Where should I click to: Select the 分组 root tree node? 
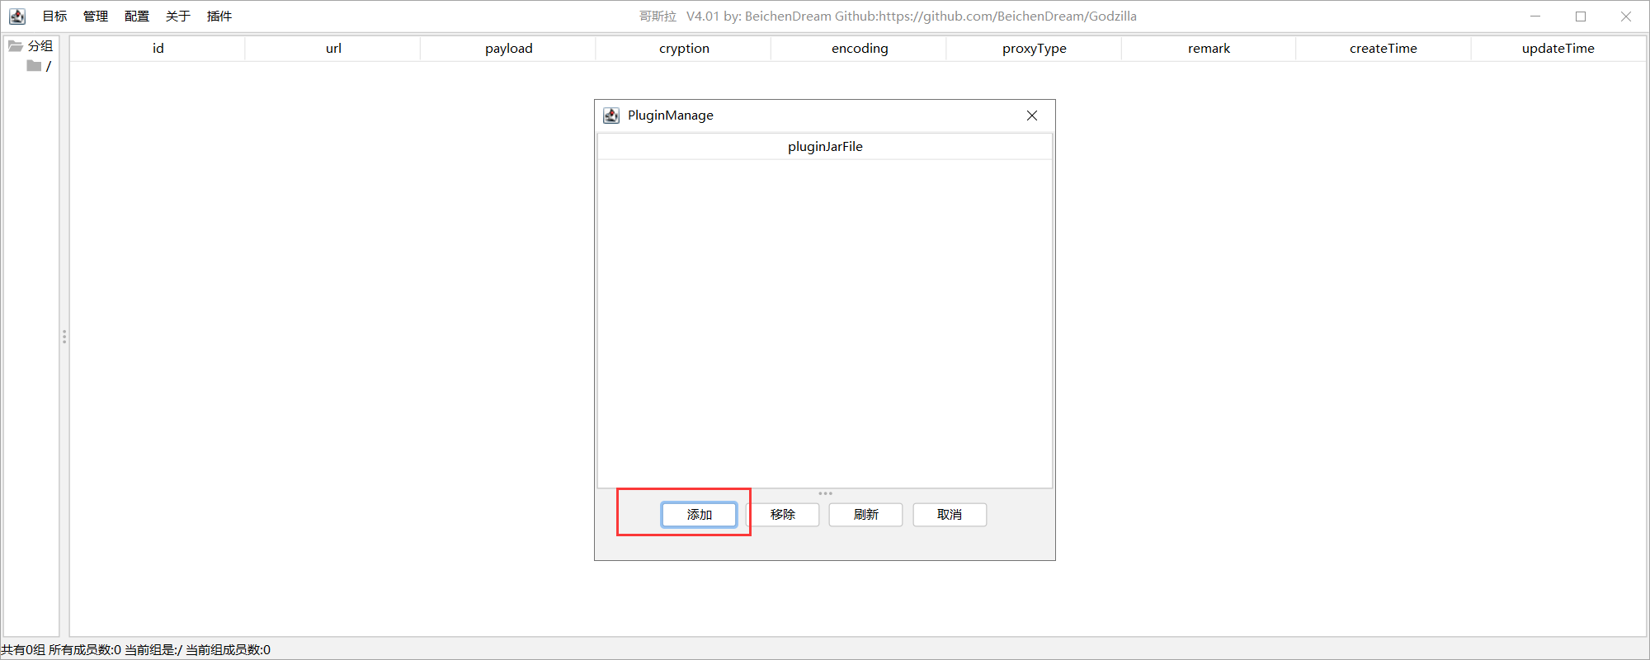pos(40,46)
